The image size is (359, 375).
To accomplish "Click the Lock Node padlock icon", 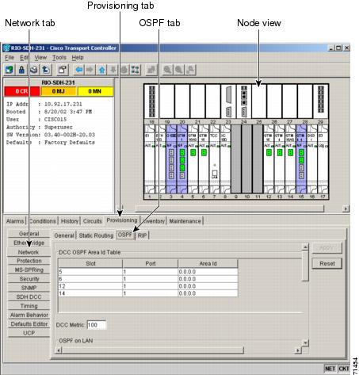I will tap(21, 70).
